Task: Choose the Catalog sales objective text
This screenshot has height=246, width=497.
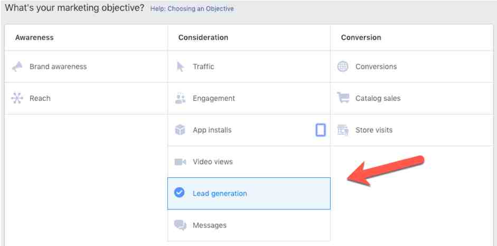Action: [378, 98]
